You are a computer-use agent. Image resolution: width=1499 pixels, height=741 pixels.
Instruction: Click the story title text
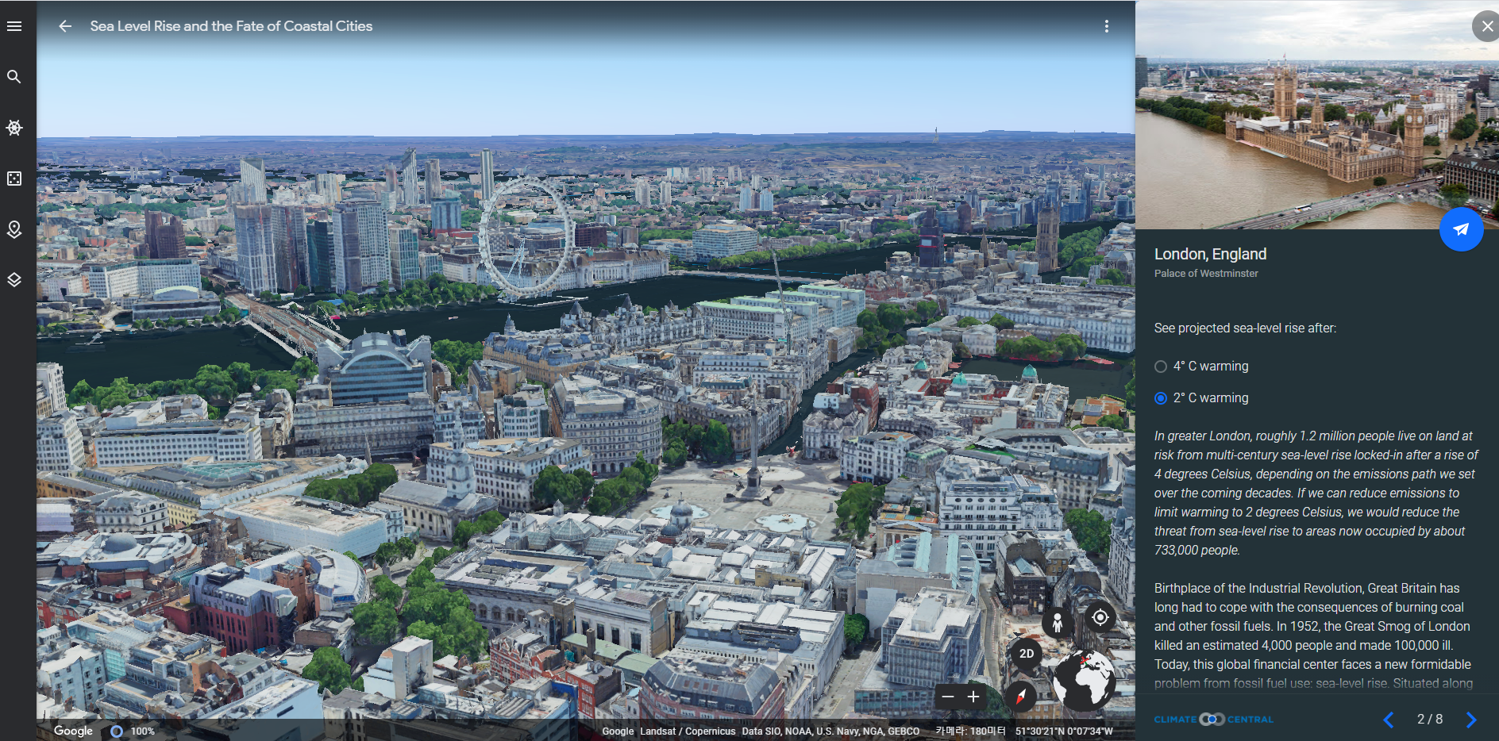[x=231, y=26]
